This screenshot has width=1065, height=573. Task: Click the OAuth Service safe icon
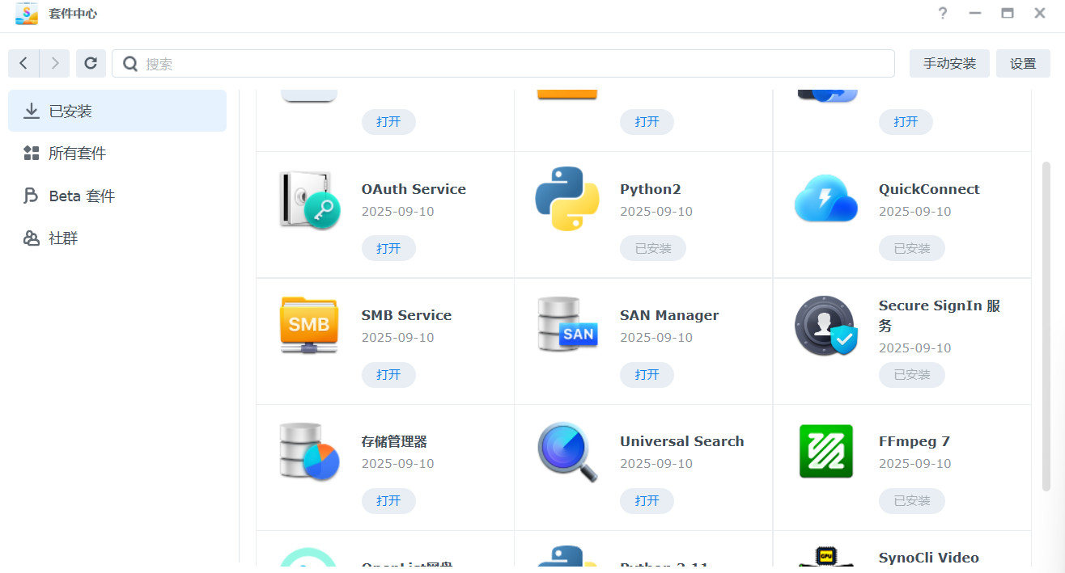coord(309,199)
